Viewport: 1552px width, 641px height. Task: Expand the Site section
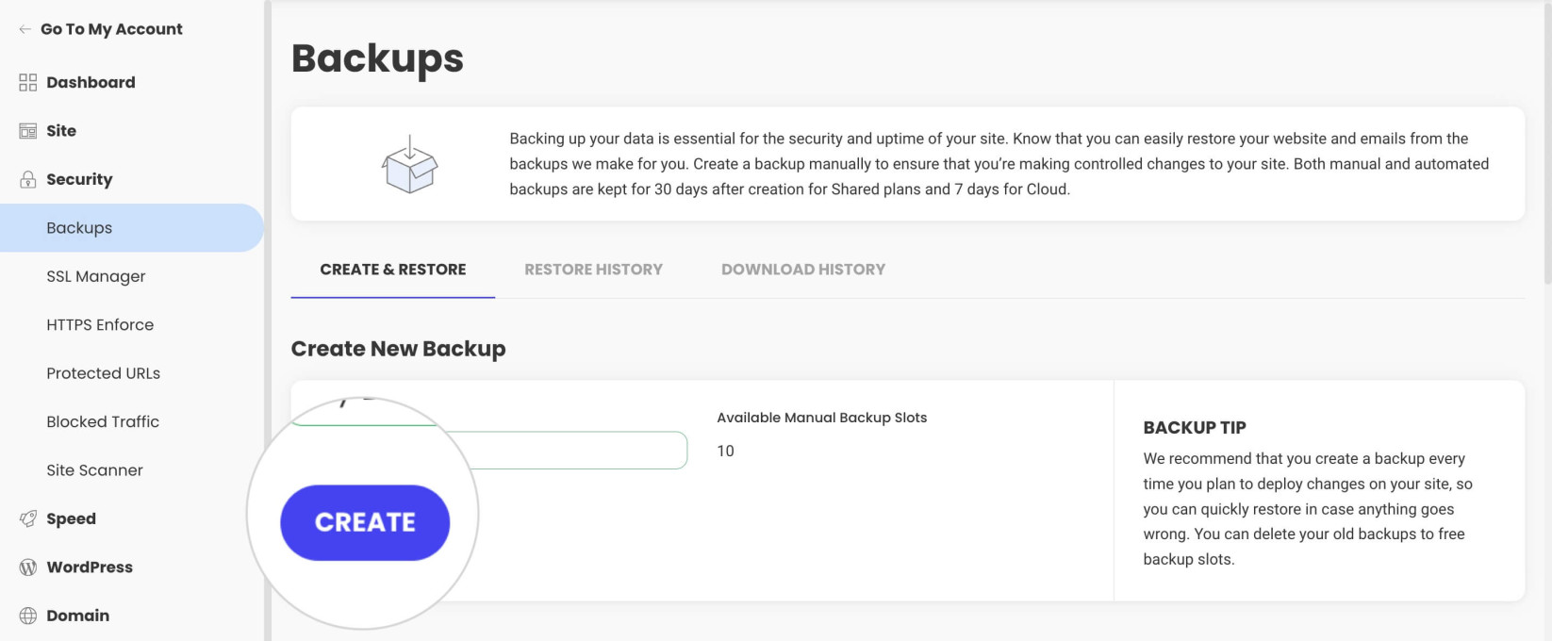click(x=61, y=131)
